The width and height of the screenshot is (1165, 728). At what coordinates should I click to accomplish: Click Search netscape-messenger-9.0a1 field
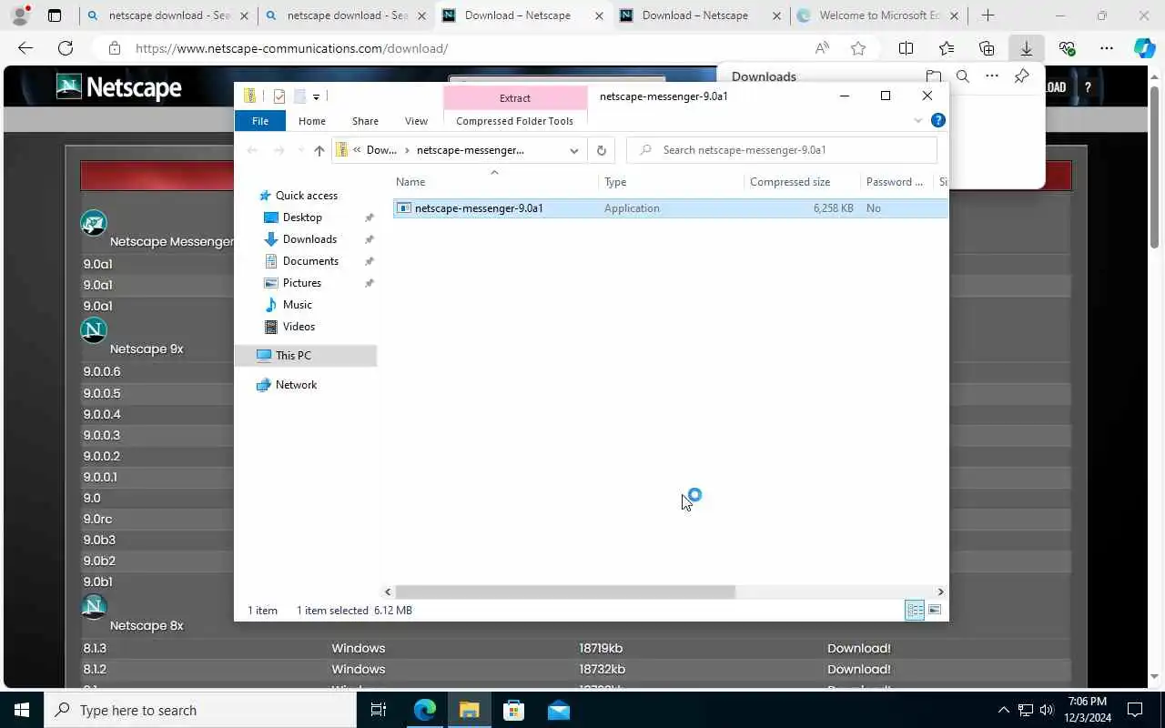782,150
